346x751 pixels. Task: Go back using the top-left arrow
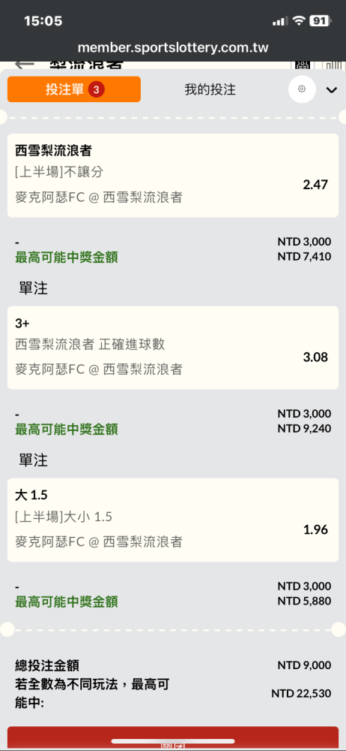(x=25, y=65)
